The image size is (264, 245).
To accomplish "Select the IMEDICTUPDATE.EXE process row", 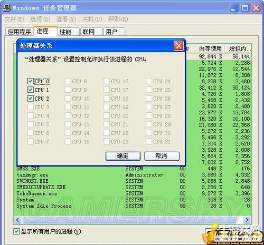I will pos(133,187).
